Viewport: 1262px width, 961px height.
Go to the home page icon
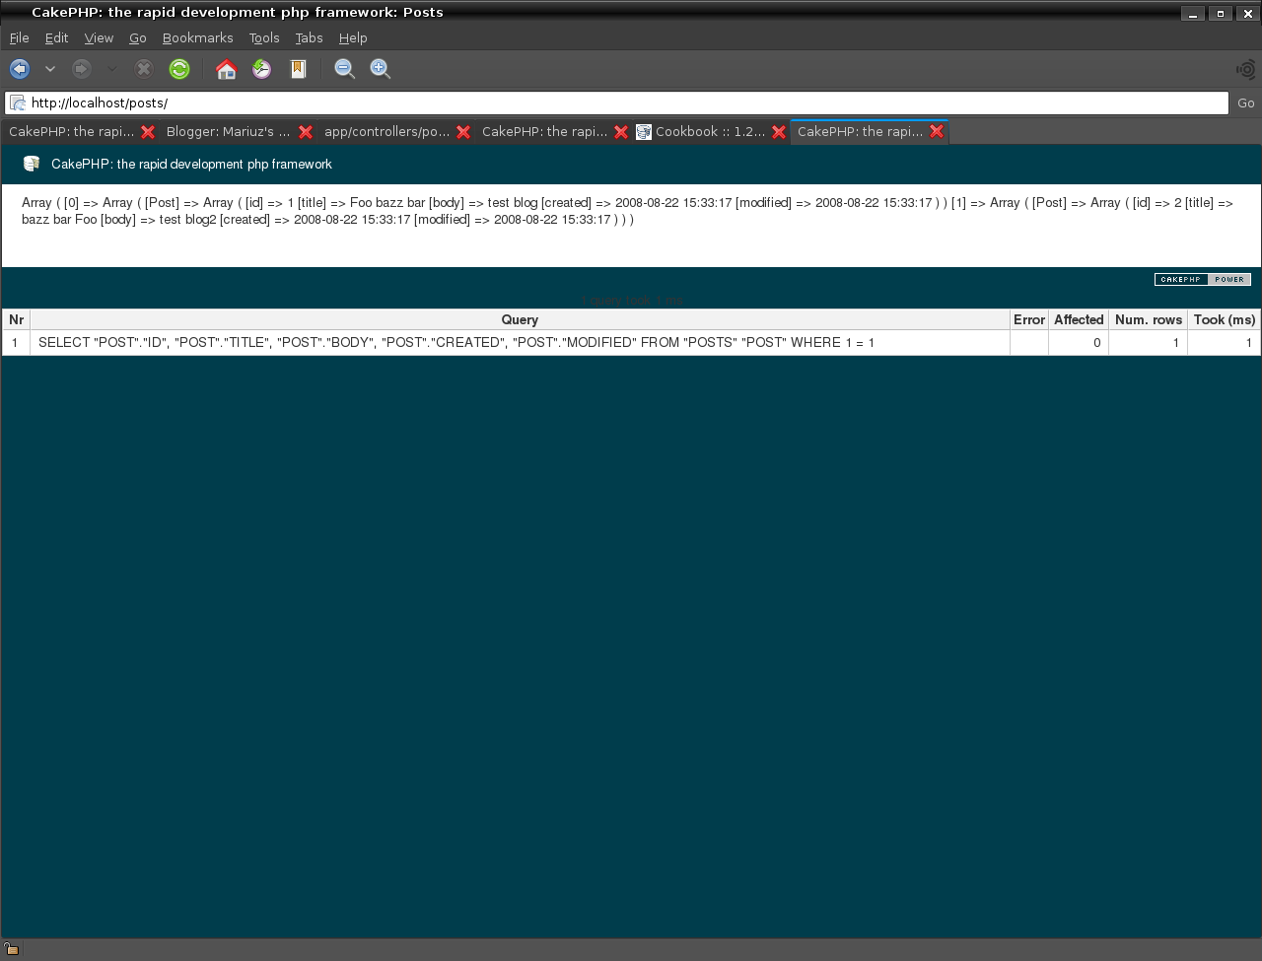click(227, 69)
